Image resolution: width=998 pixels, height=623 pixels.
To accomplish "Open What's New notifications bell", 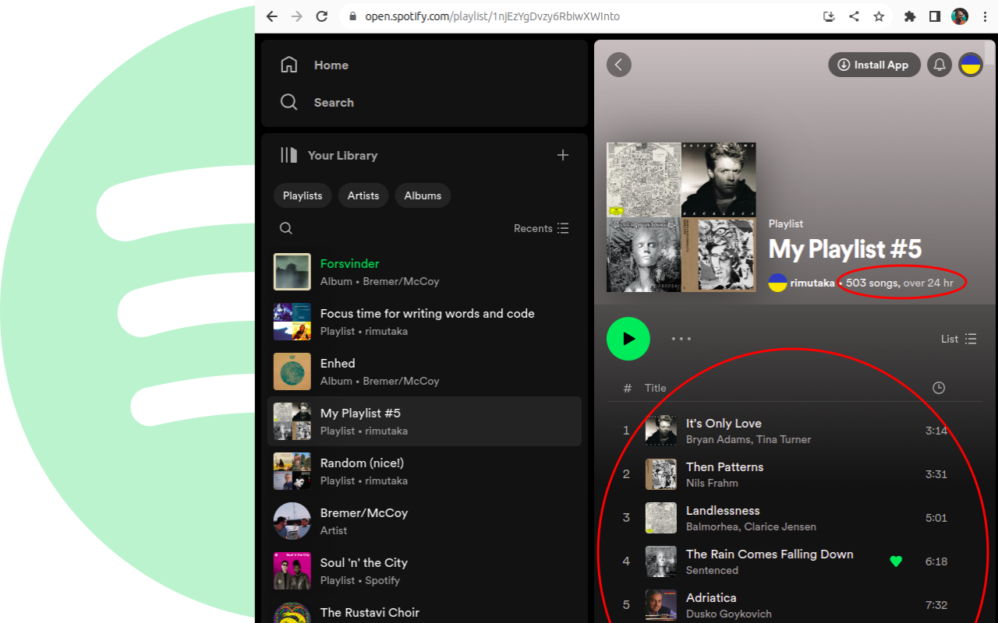I will [x=940, y=65].
